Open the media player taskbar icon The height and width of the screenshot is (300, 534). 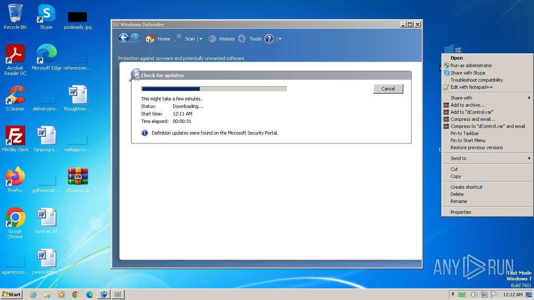[61, 295]
